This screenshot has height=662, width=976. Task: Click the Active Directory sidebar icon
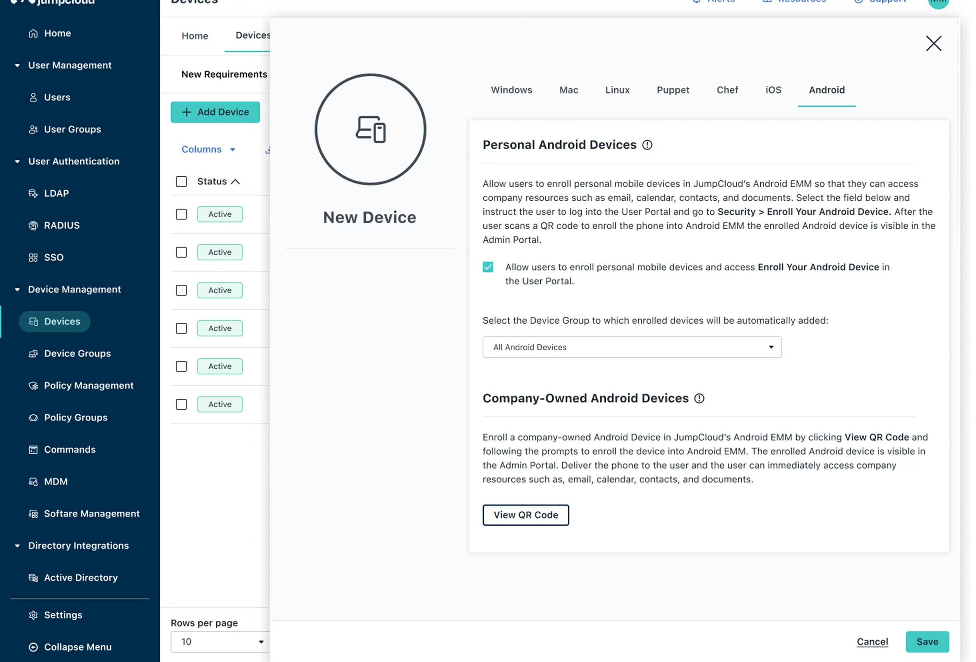[33, 578]
